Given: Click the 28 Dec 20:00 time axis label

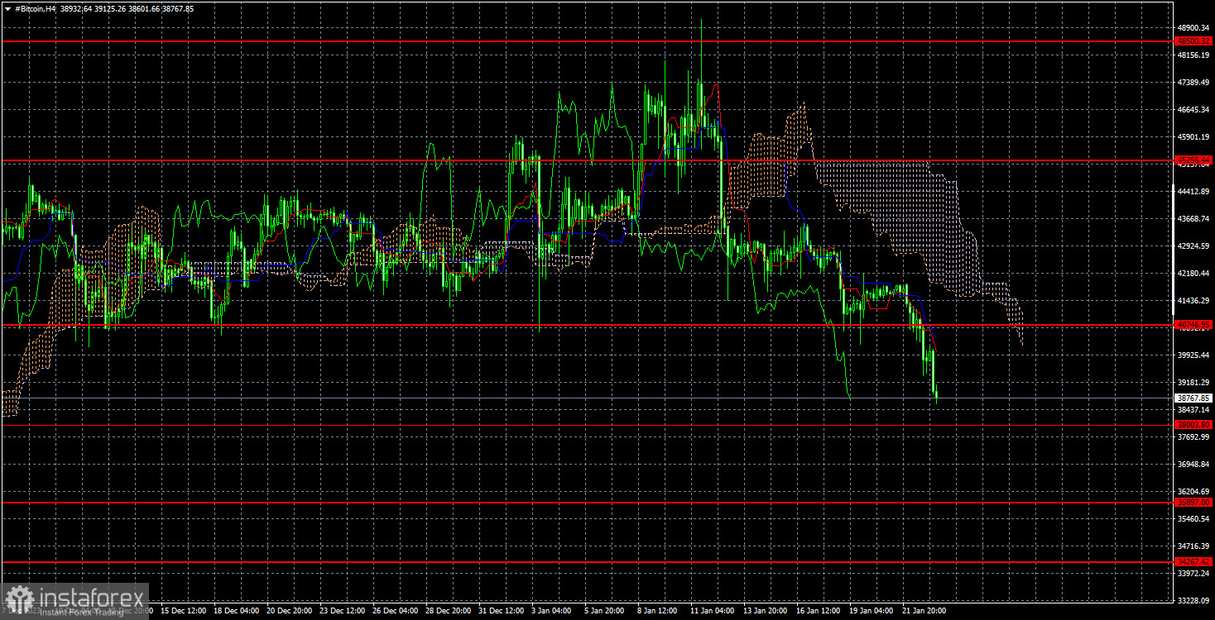Looking at the screenshot, I should tap(448, 611).
